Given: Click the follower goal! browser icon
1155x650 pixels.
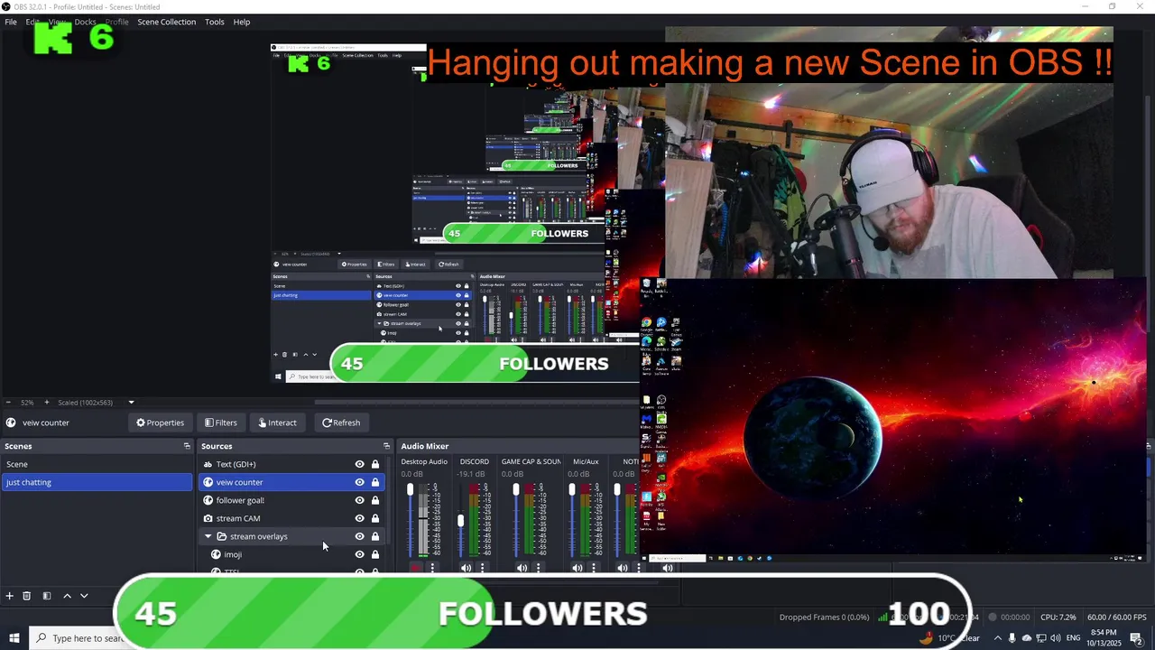Looking at the screenshot, I should [208, 500].
